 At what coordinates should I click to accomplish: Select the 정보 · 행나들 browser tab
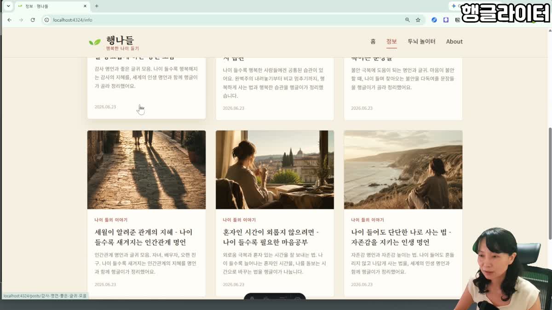coord(52,6)
